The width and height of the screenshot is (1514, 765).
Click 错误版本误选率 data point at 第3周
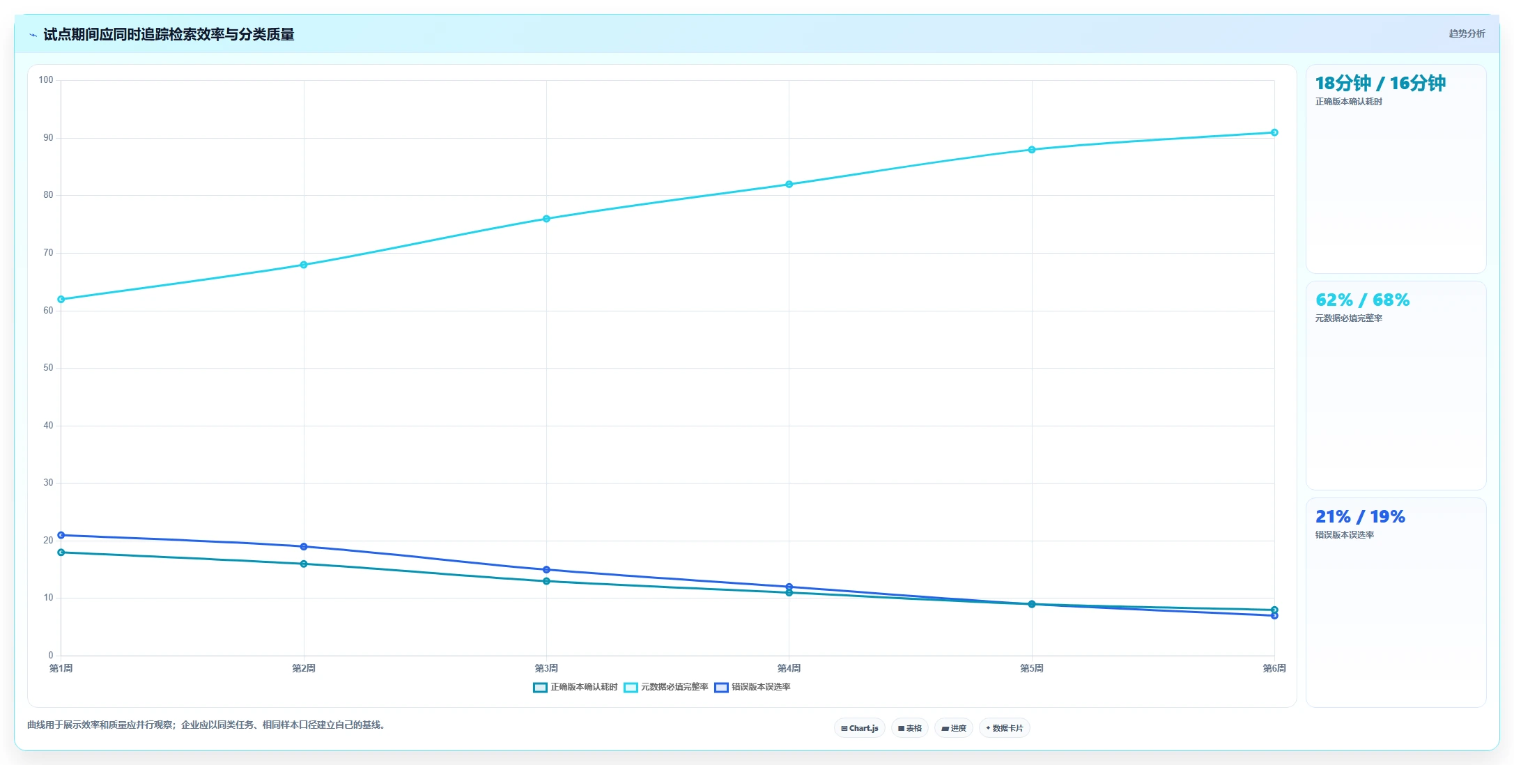click(546, 570)
